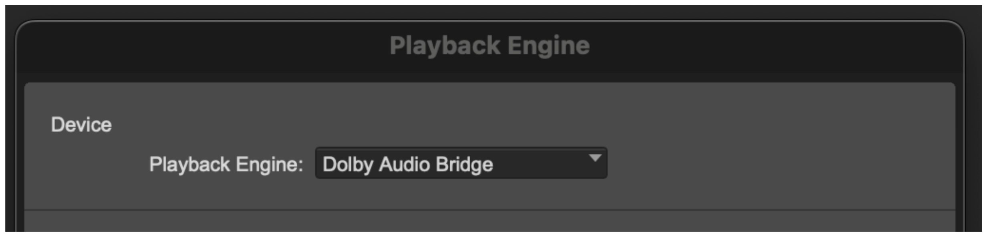Click the small triangle in the engine selector
Viewport: 987px width, 237px height.
(595, 159)
